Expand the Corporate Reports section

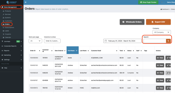tap(12, 46)
